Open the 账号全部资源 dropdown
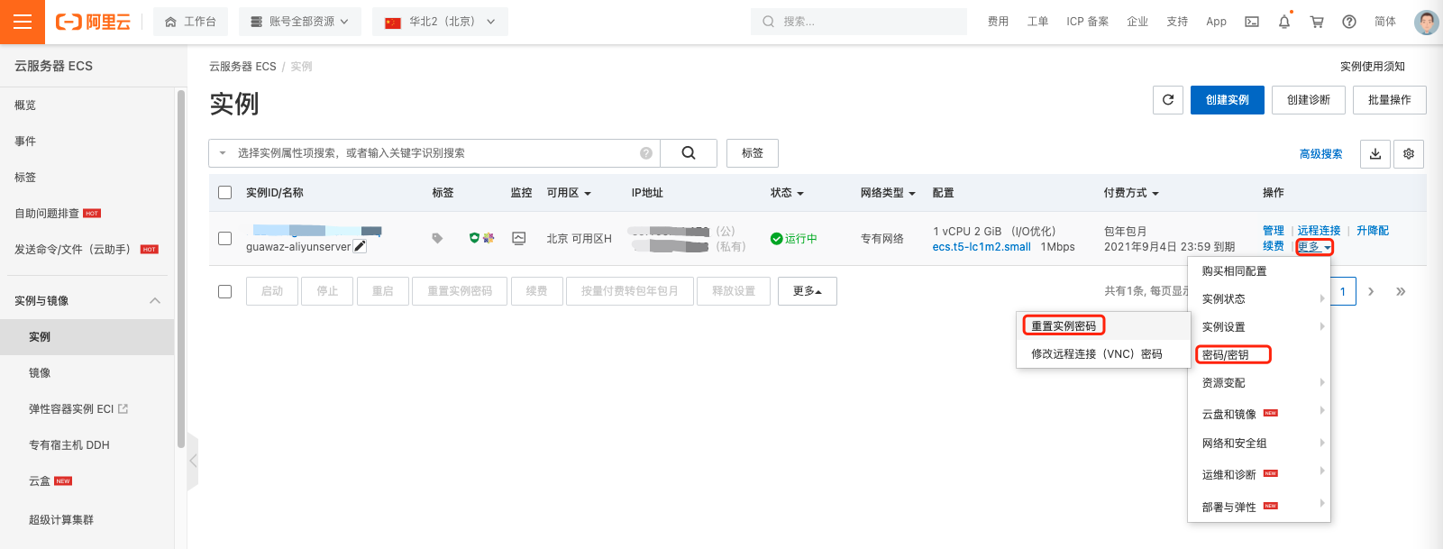Screen dimensions: 1443x549 pyautogui.click(x=300, y=22)
